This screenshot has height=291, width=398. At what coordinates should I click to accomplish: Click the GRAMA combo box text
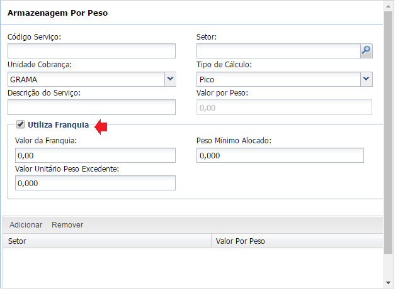pos(85,79)
